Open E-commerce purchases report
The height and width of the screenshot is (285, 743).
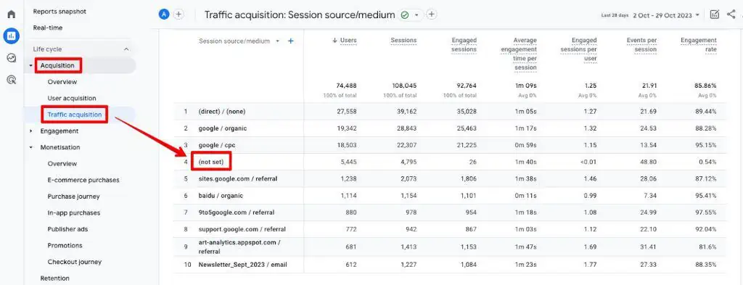click(x=83, y=181)
